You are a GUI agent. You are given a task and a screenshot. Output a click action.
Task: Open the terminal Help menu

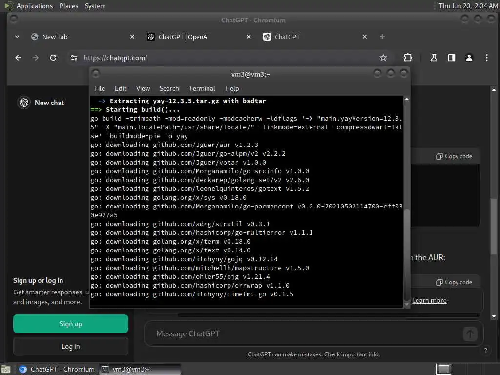(232, 89)
